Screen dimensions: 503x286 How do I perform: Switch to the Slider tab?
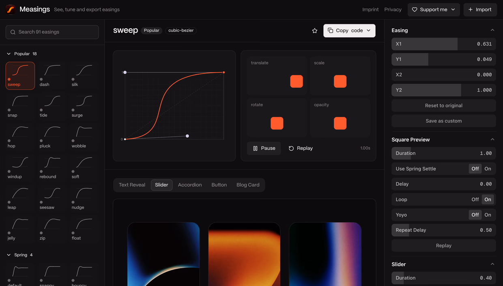tap(161, 185)
